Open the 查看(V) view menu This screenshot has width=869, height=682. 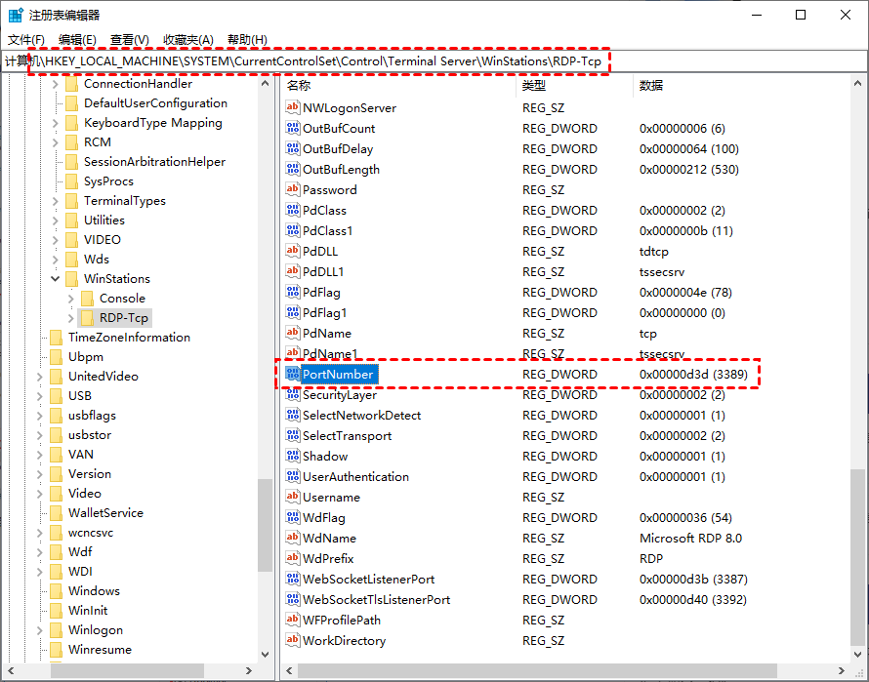(x=129, y=39)
